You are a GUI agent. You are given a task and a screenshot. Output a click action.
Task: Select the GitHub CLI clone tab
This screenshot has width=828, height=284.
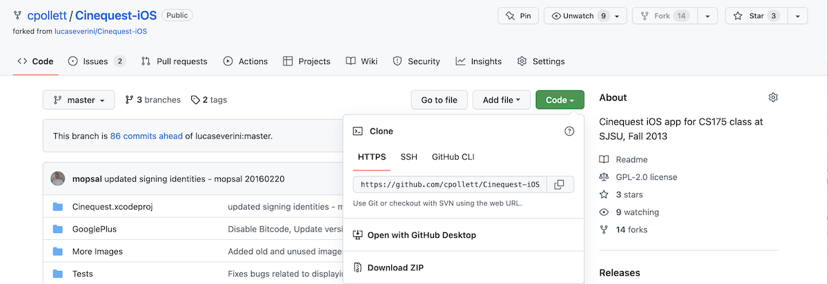453,157
